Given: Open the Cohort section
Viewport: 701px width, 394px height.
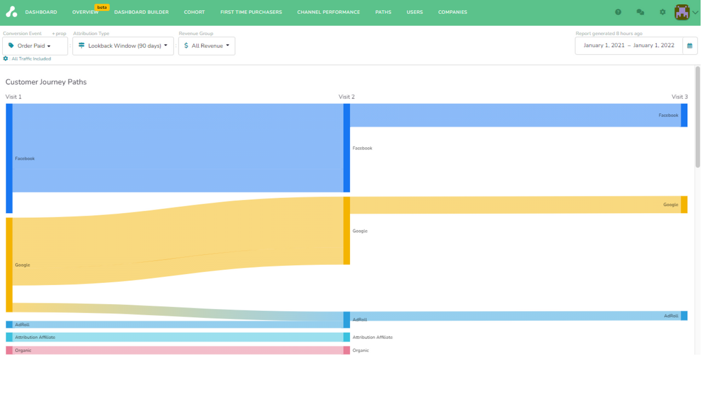Looking at the screenshot, I should click(194, 11).
